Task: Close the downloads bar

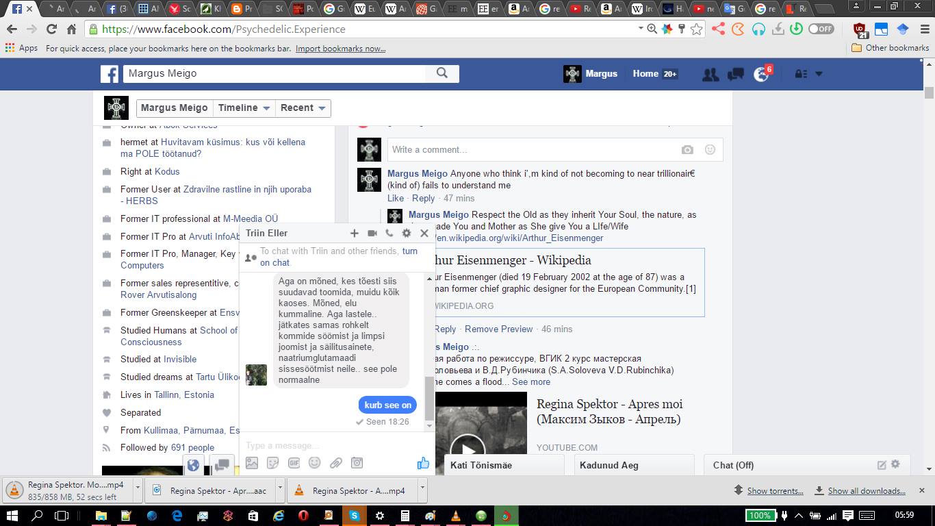Action: point(921,490)
